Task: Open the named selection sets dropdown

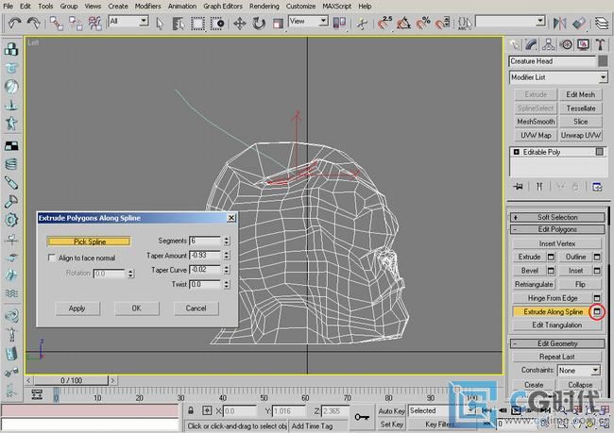Action: pos(540,21)
